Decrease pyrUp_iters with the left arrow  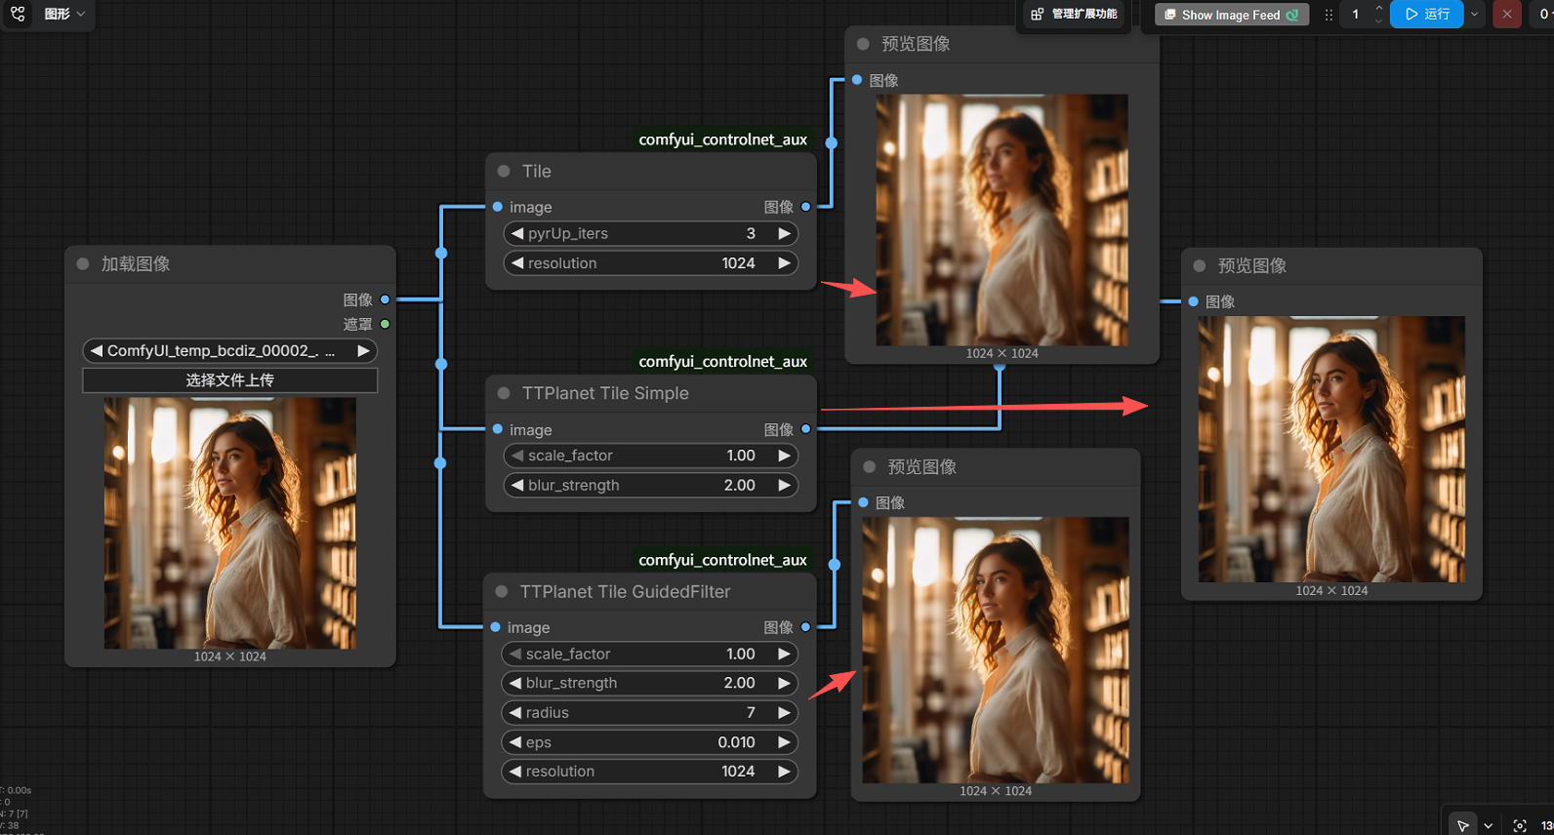coord(517,234)
